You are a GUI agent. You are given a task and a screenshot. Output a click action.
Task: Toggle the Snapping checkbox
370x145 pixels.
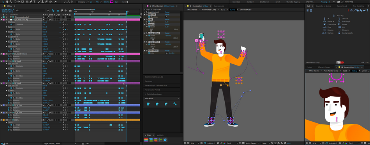point(77,2)
